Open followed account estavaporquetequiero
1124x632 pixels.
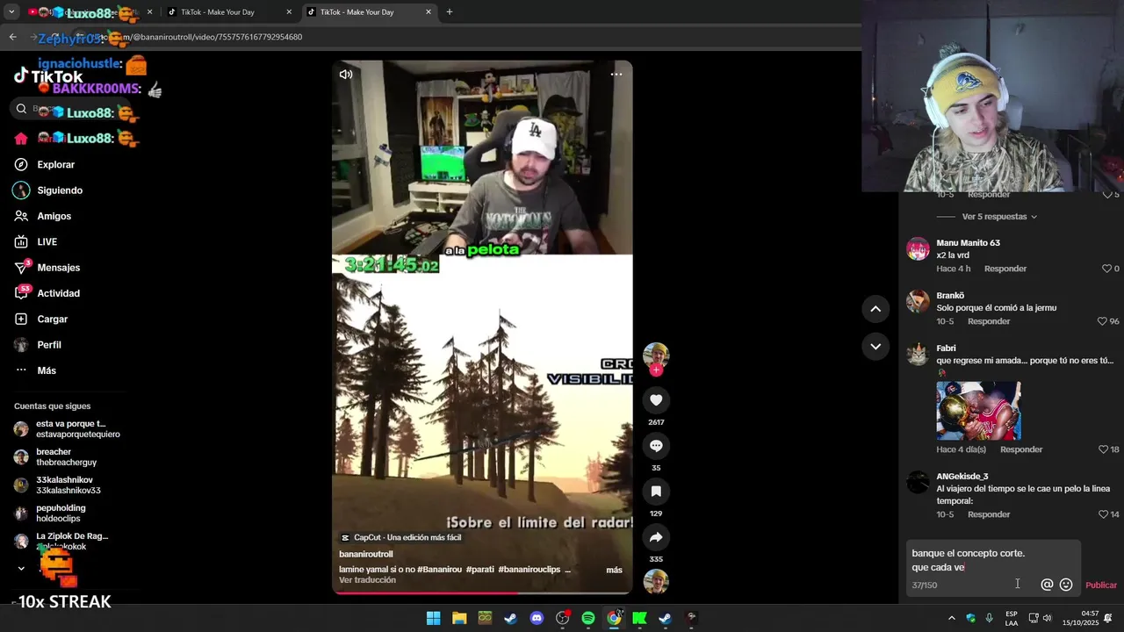[66, 429]
